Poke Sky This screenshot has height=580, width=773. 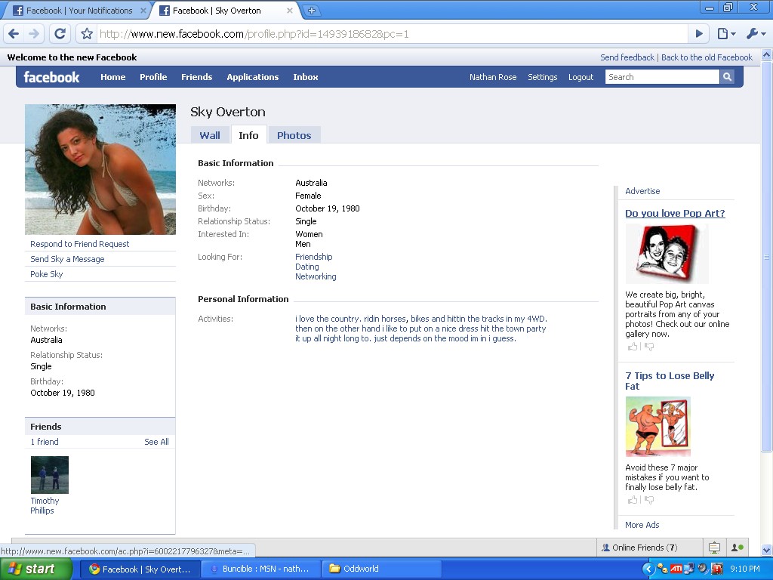(46, 273)
